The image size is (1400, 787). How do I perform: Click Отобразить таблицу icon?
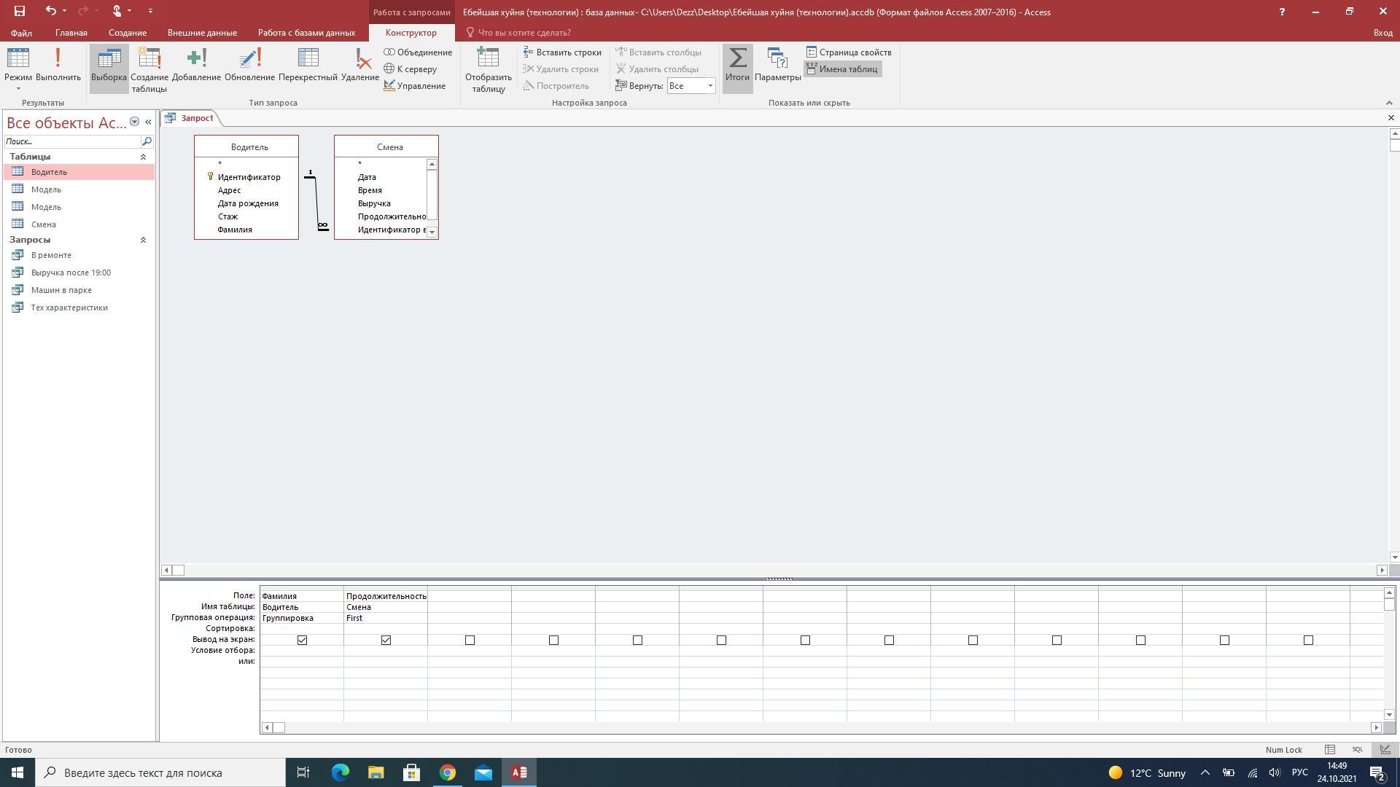488,68
